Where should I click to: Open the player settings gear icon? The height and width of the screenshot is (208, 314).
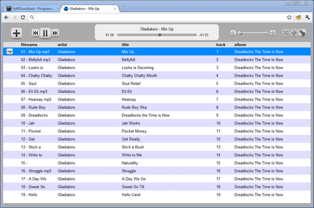pos(302,33)
